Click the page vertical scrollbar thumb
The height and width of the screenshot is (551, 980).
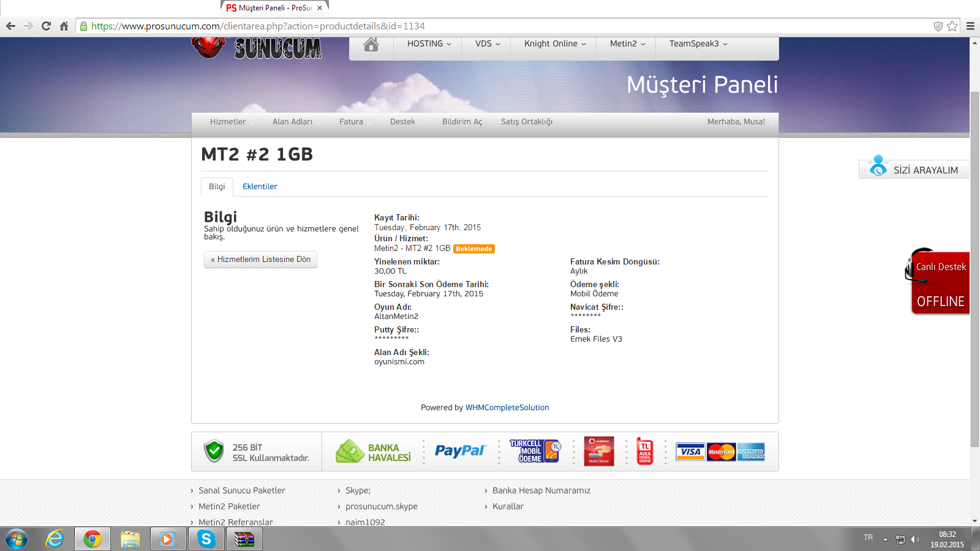[974, 269]
